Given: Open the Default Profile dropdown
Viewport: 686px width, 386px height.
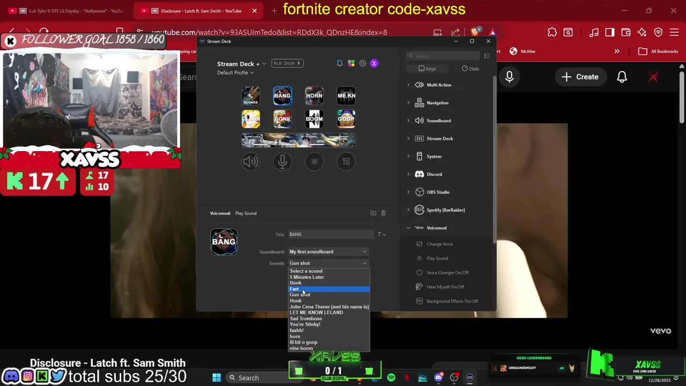Looking at the screenshot, I should [235, 72].
